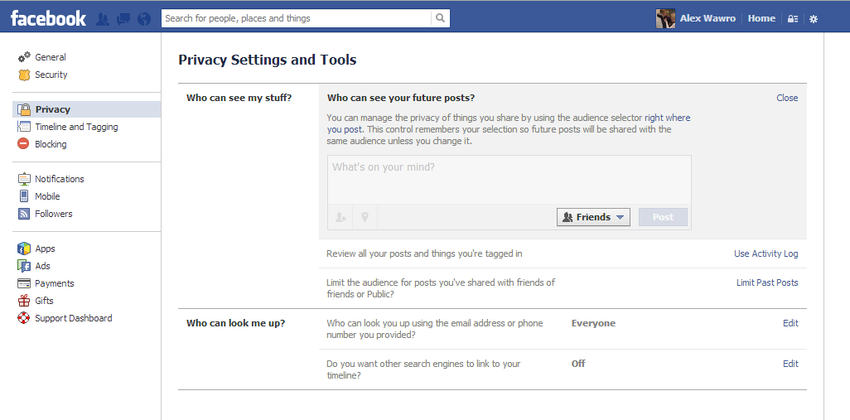Click the Timeline and Tagging icon
The image size is (850, 420).
click(x=24, y=127)
